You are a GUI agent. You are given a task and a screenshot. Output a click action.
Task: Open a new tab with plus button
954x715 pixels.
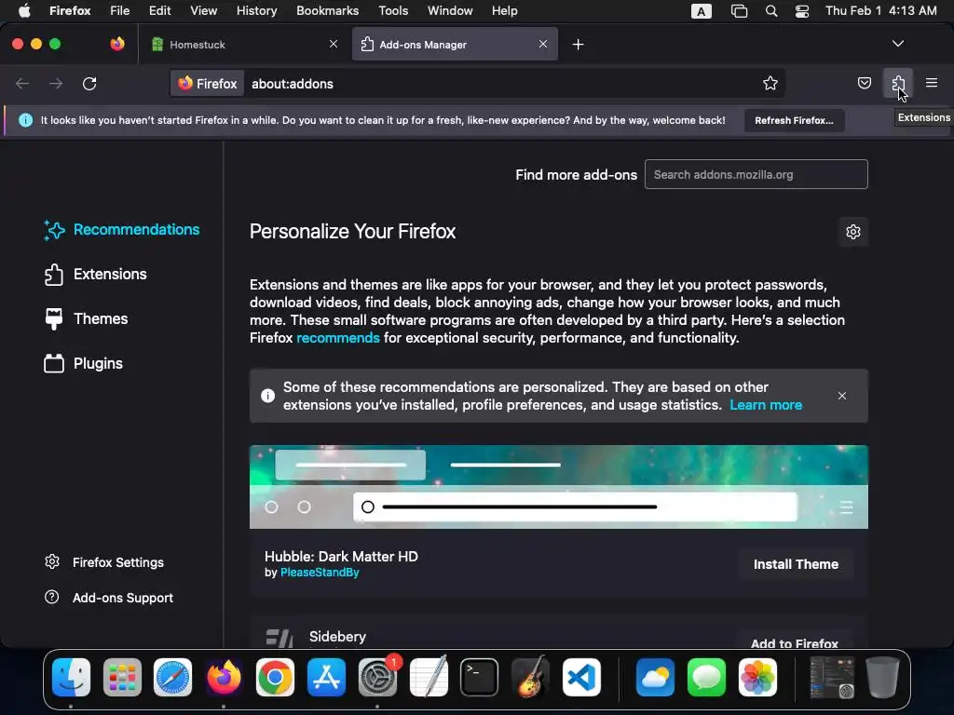click(578, 45)
